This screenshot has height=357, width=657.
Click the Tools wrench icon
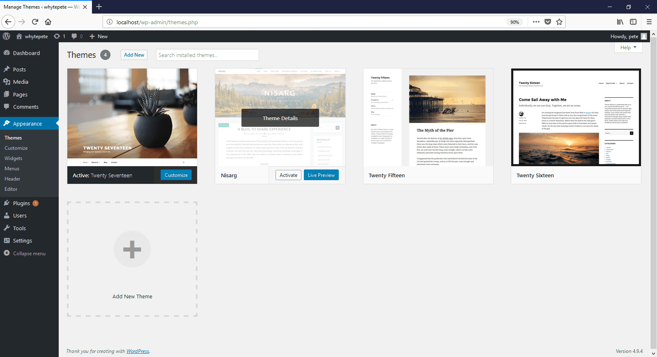[x=7, y=228]
